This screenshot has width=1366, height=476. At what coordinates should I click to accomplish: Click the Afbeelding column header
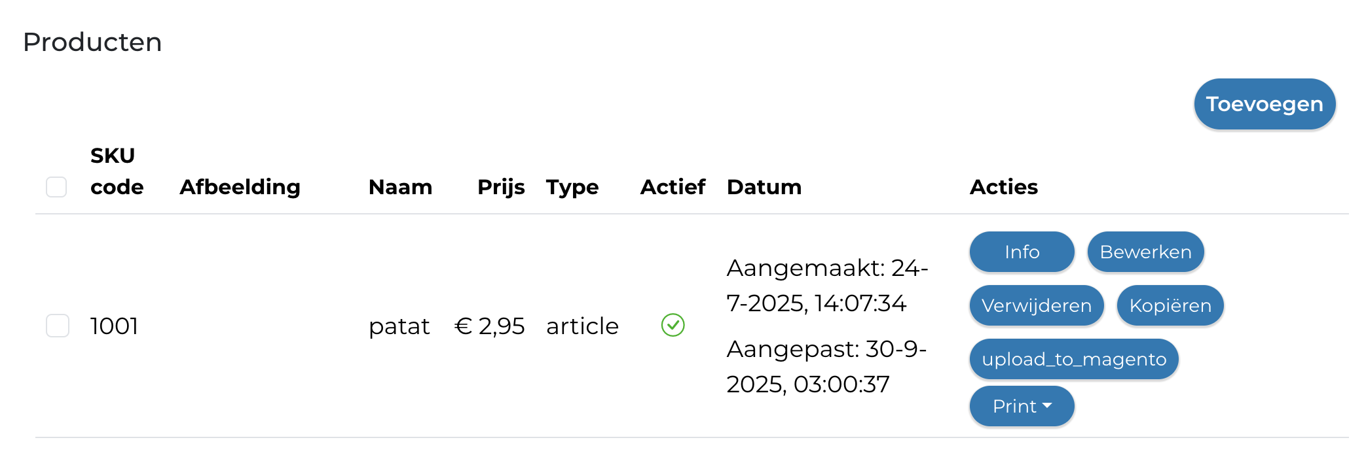[x=240, y=187]
